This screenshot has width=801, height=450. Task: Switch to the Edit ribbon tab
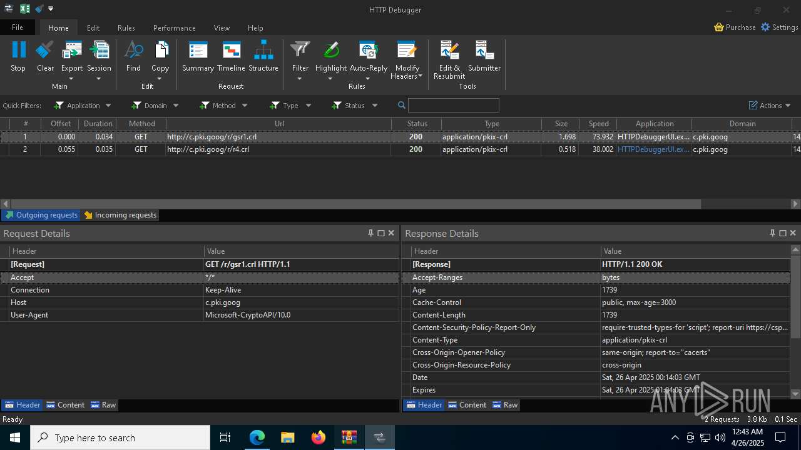(x=93, y=27)
